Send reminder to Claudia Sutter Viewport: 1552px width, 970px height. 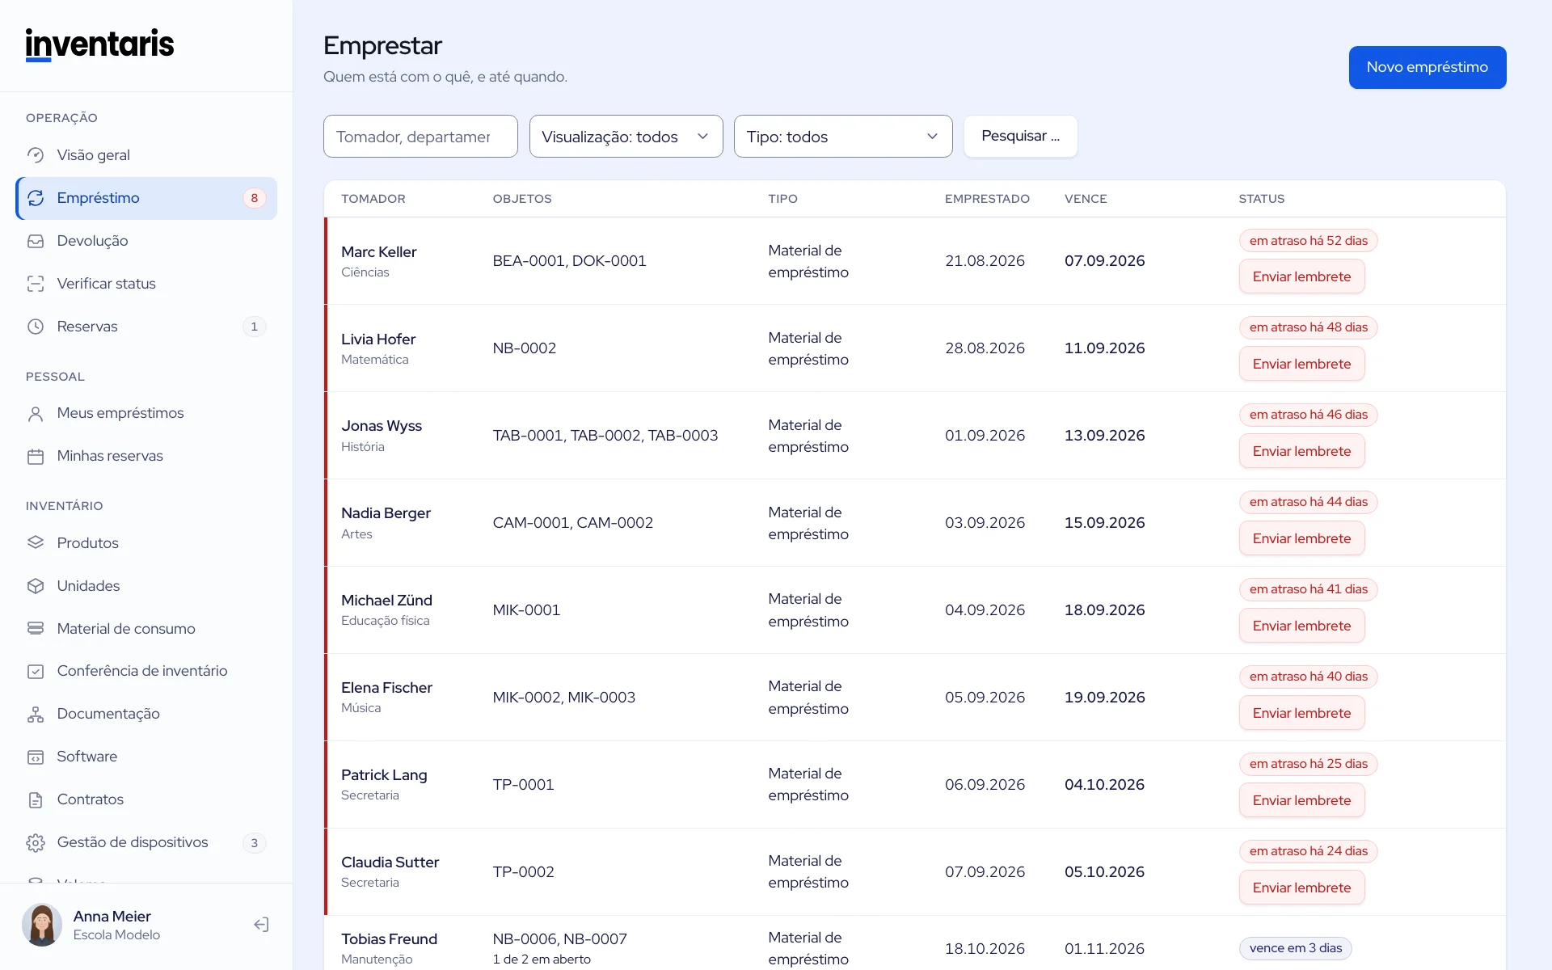1301,888
